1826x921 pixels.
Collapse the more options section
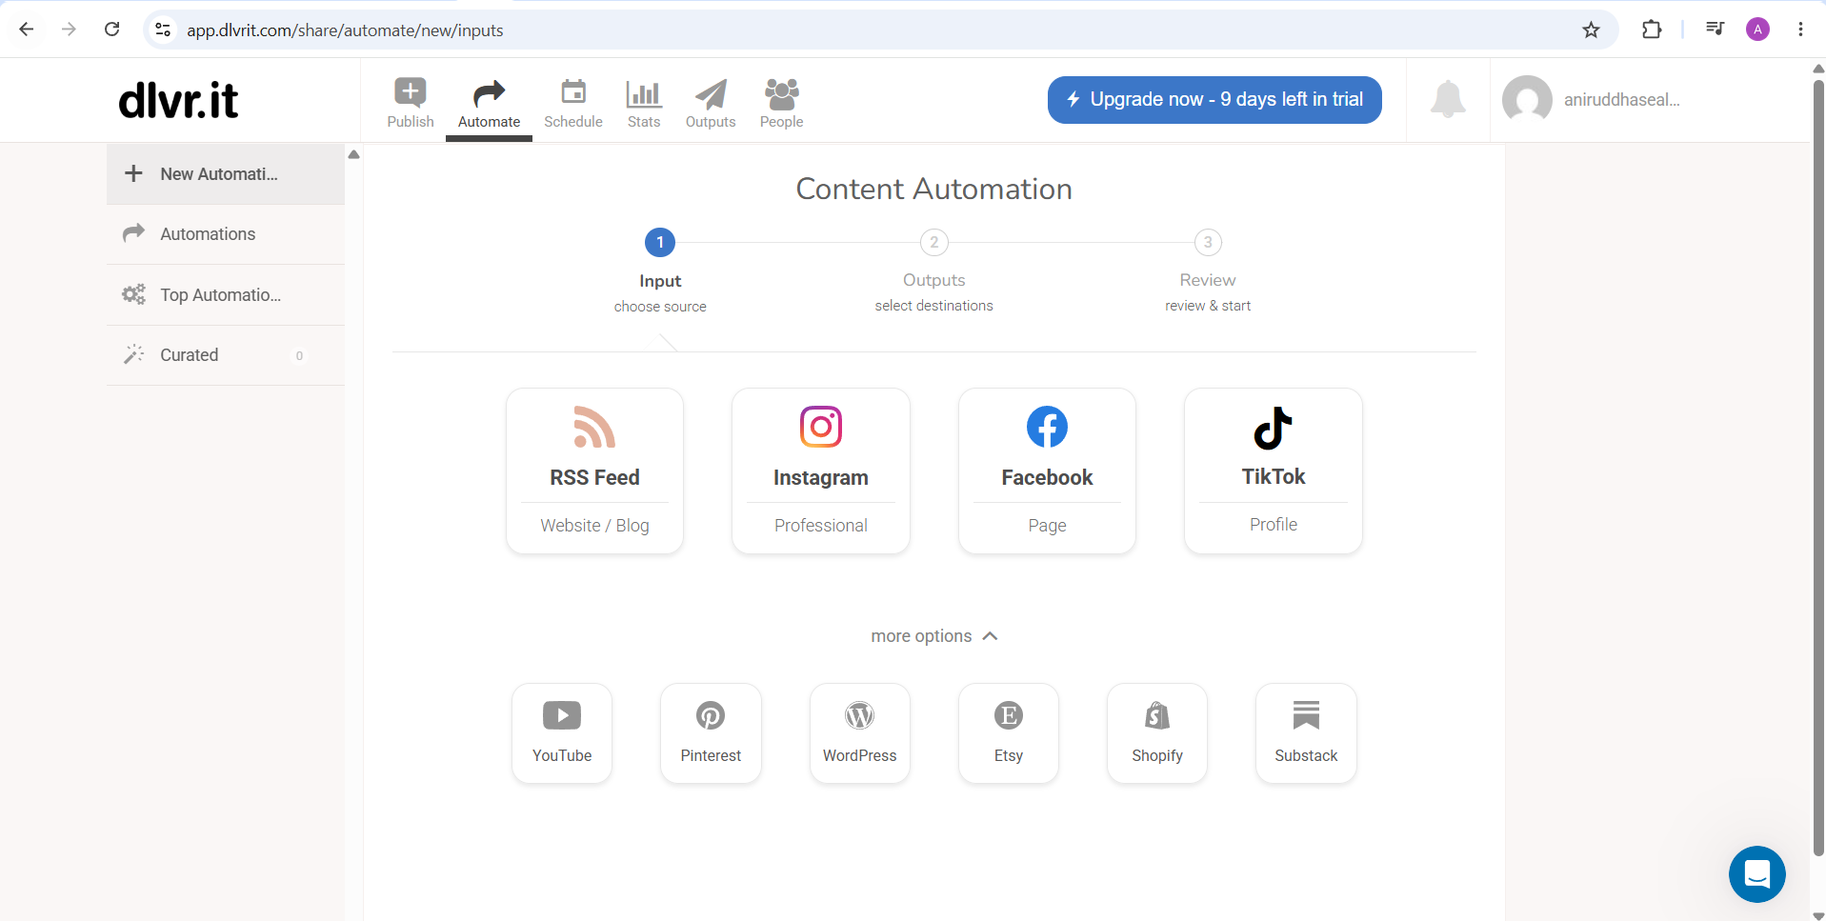pos(933,636)
